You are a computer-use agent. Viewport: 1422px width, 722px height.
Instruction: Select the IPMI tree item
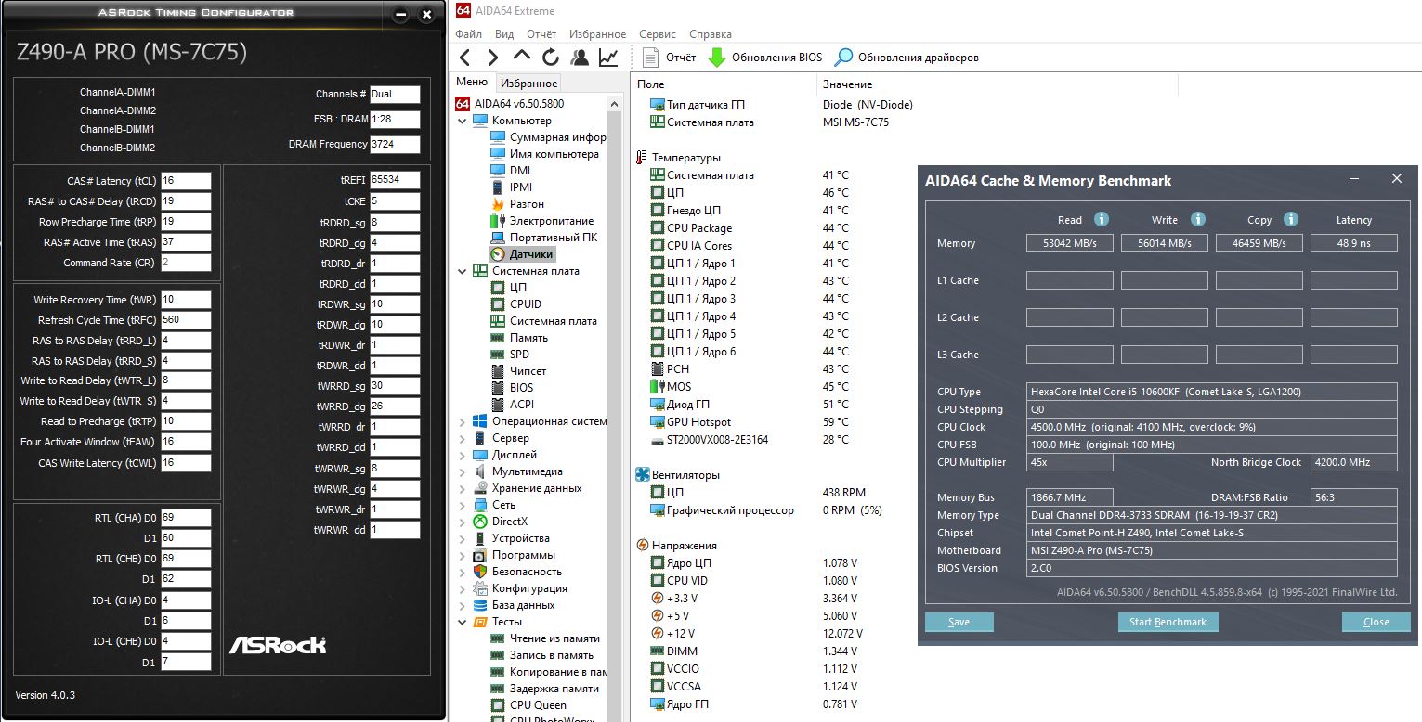pos(511,187)
